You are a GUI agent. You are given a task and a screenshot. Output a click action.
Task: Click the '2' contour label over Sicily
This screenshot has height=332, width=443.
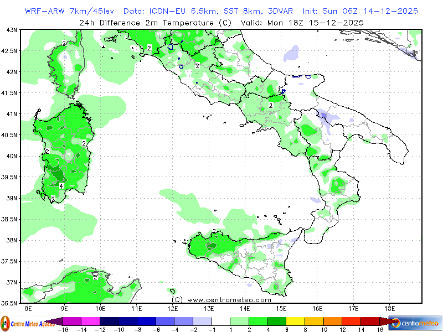(214, 232)
